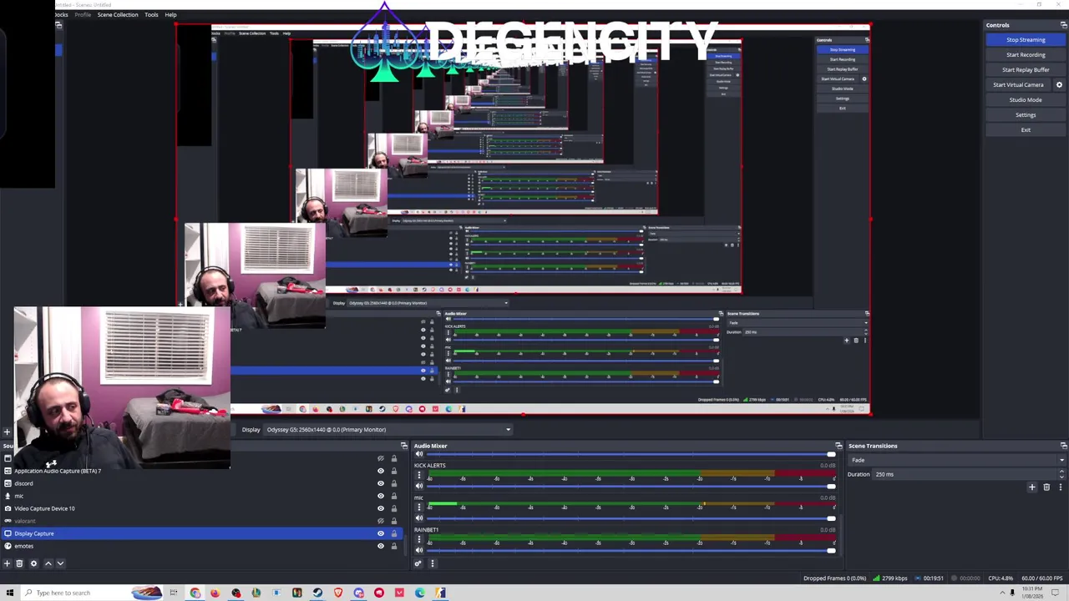Open the Windows Start menu
Image resolution: width=1069 pixels, height=601 pixels.
click(x=10, y=593)
